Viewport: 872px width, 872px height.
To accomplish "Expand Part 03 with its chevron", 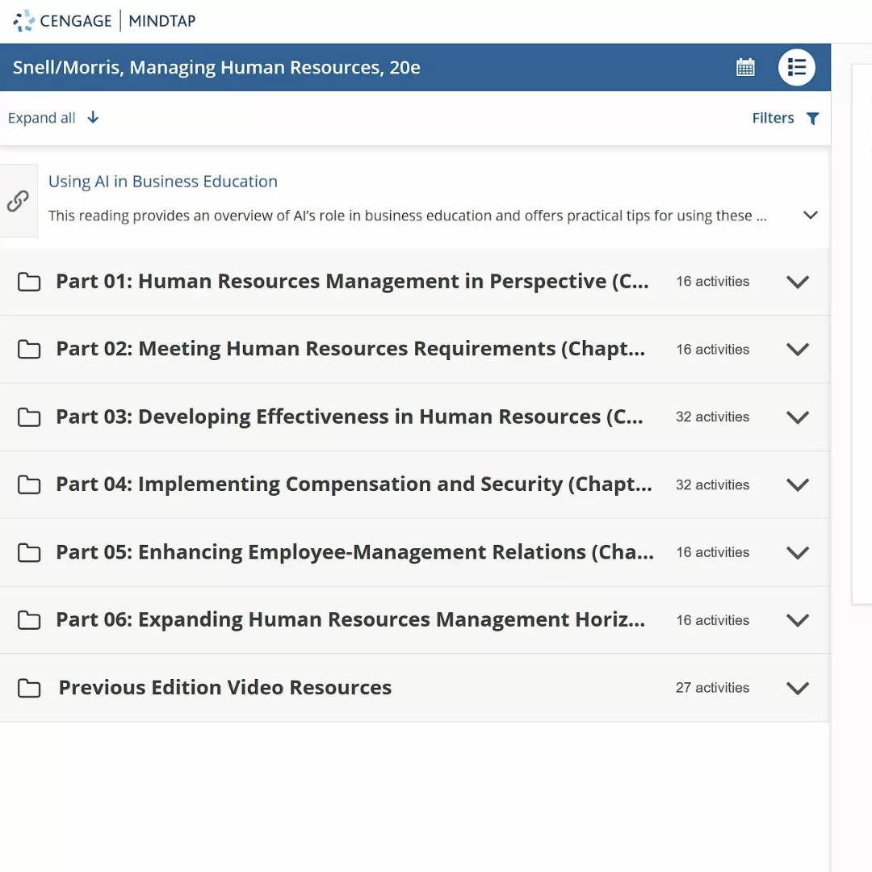I will click(x=798, y=417).
